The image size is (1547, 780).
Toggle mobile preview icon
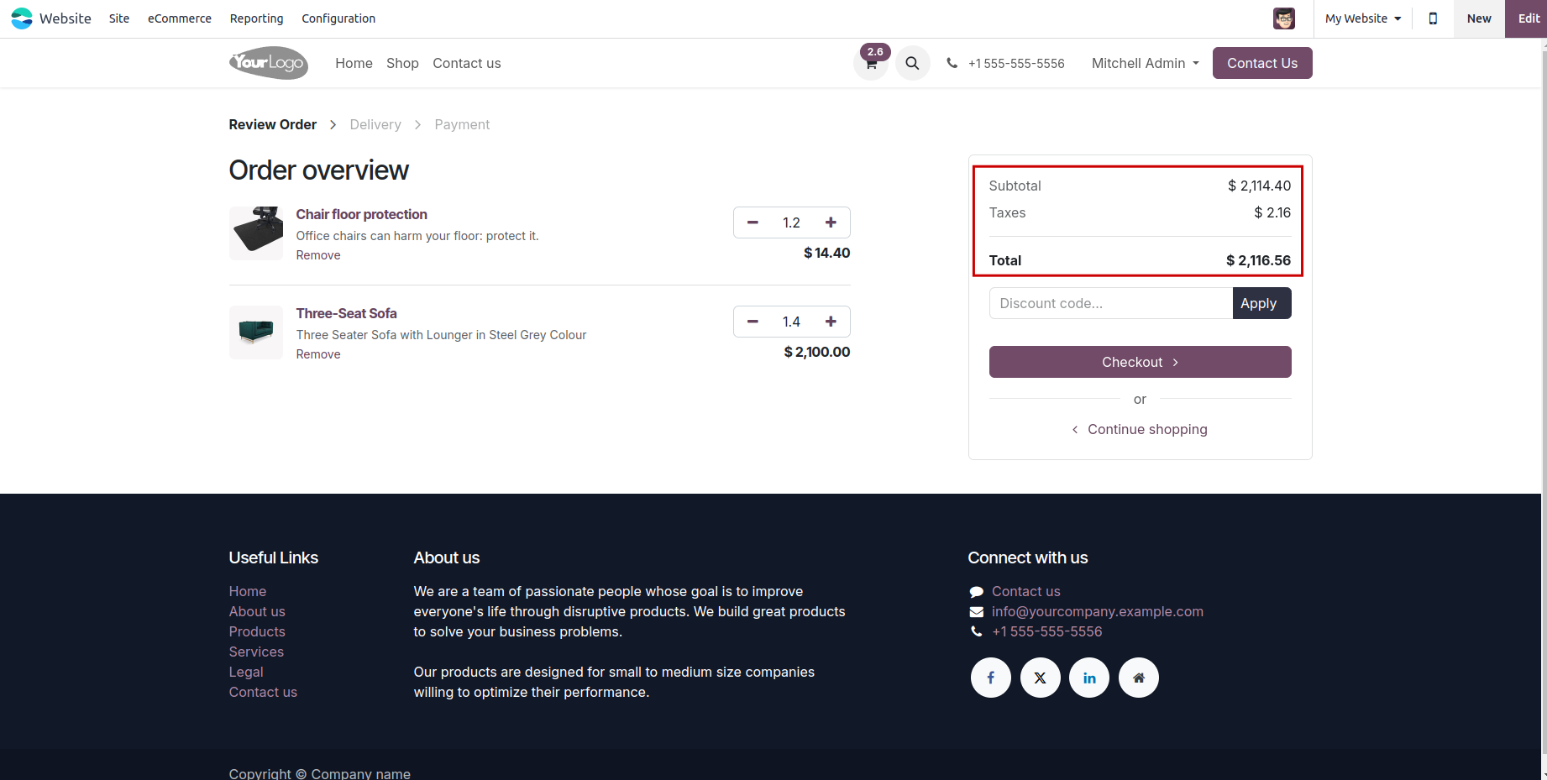[x=1433, y=18]
